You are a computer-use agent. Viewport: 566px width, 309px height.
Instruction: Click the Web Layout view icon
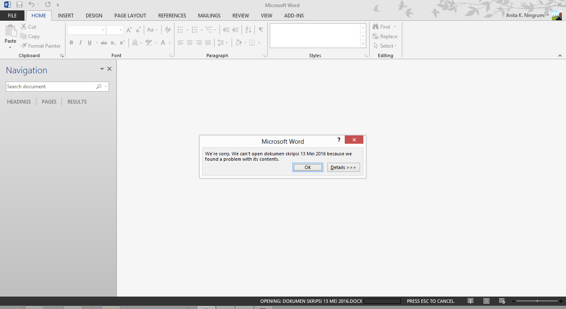(502, 301)
